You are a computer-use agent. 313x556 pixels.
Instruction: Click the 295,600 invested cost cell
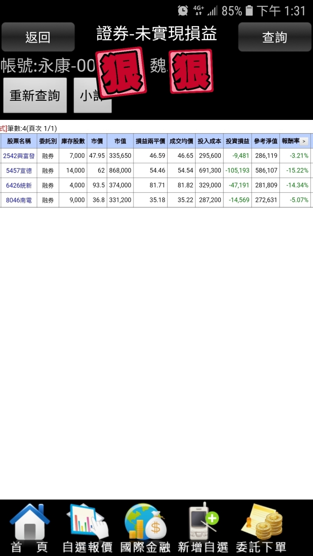coord(210,156)
